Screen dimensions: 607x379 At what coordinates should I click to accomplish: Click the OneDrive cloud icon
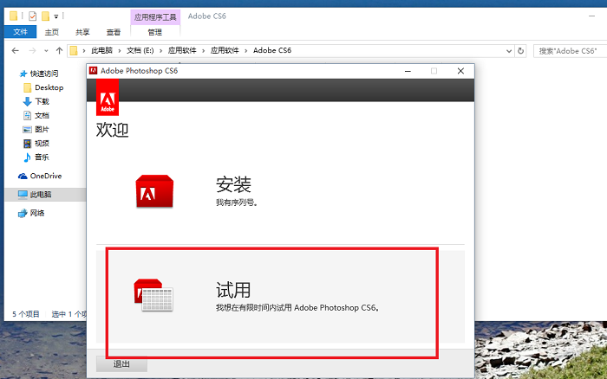23,177
